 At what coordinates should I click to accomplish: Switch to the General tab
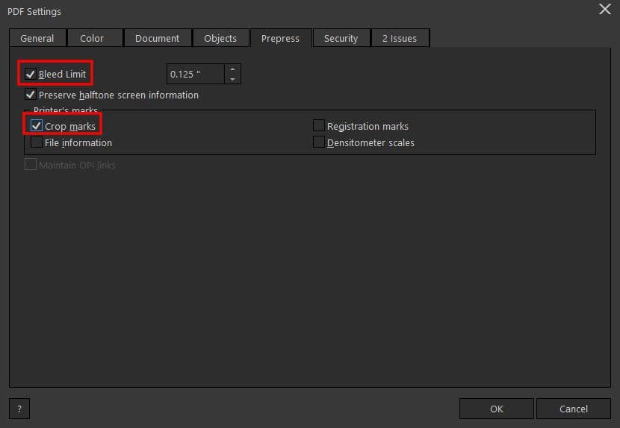[x=37, y=38]
